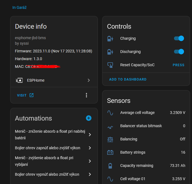
Task: Disable the Discharging toggle
Action: click(x=179, y=52)
